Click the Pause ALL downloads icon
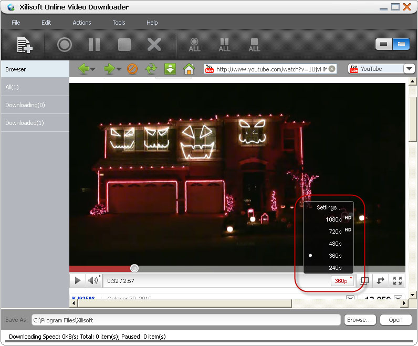 pos(225,45)
